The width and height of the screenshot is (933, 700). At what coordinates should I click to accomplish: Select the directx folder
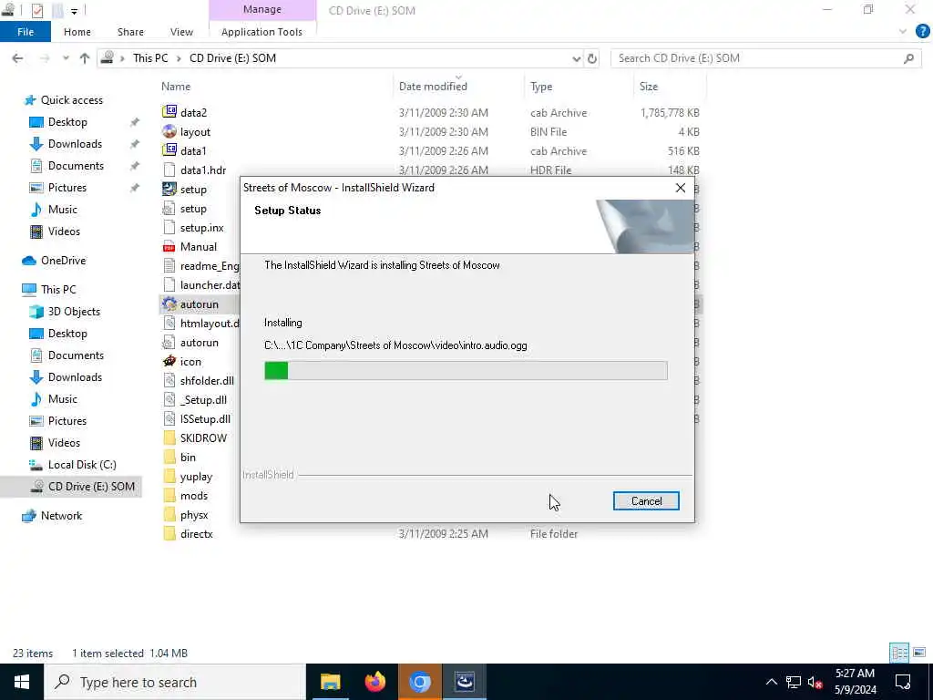pos(197,534)
